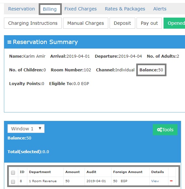The width and height of the screenshot is (185, 189).
Task: Go to Rates & Packages tab
Action: [125, 9]
